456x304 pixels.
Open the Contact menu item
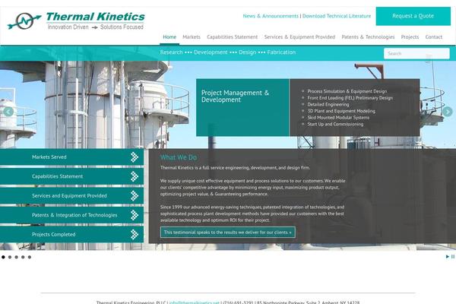(x=434, y=37)
